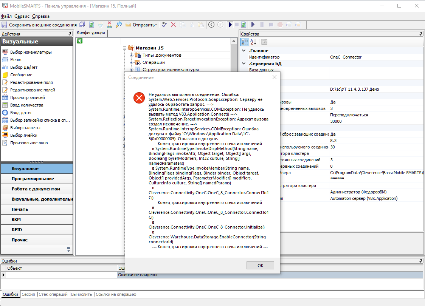This screenshot has height=306, width=425.
Task: Expand the Типы документов tree node
Action: [x=132, y=55]
